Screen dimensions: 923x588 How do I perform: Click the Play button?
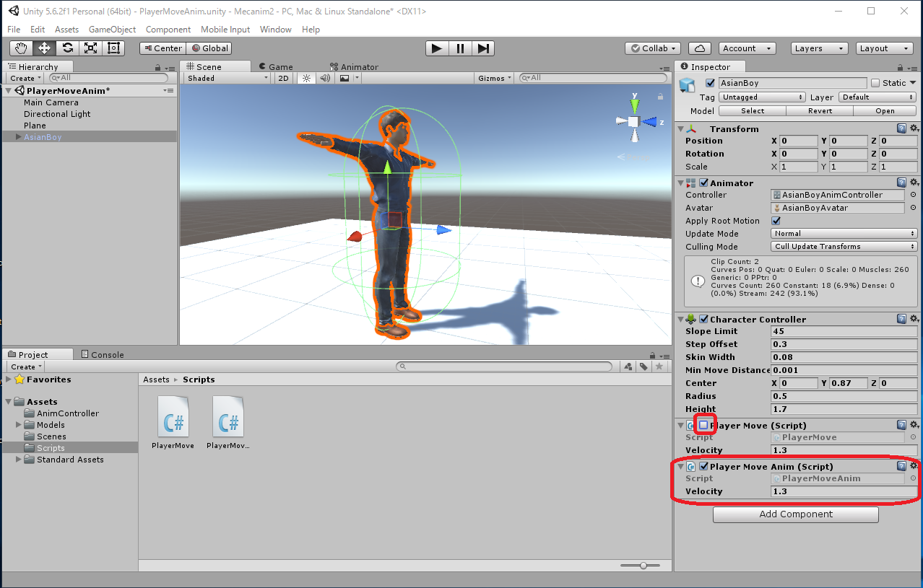[x=436, y=48]
